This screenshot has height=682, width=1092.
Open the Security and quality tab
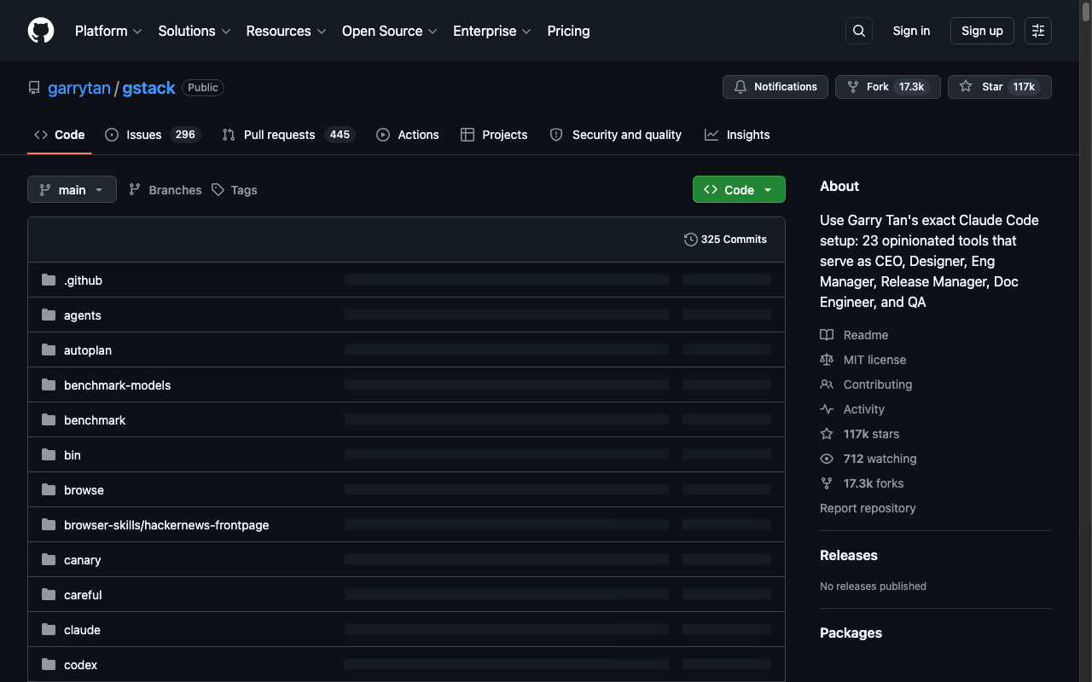pos(616,135)
